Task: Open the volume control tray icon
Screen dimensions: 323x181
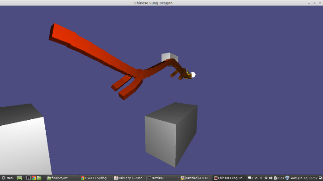Action: point(270,178)
